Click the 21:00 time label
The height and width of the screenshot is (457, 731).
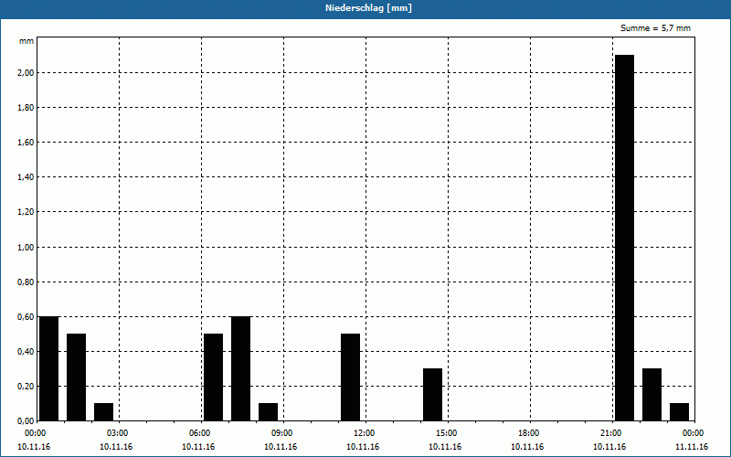611,433
